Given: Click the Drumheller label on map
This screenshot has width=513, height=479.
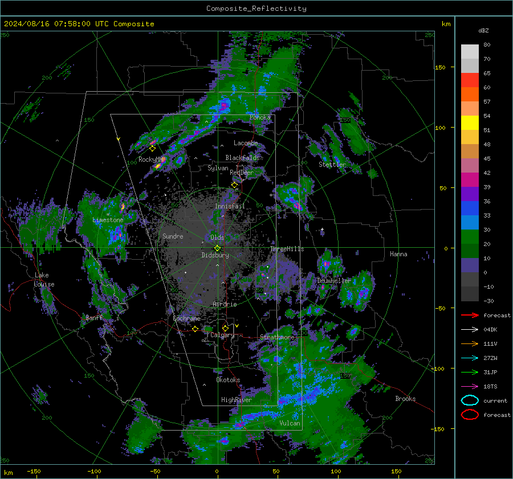Looking at the screenshot, I should 334,281.
